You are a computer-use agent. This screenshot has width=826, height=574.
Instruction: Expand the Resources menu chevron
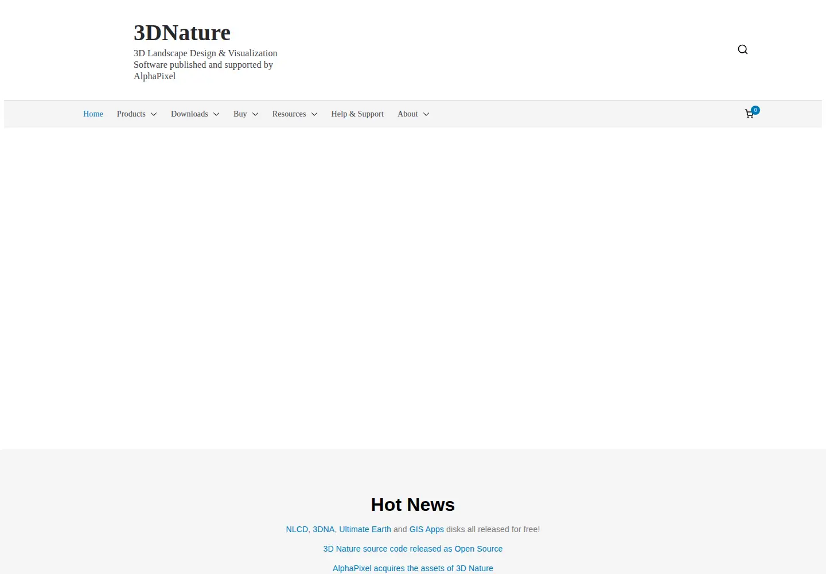(x=314, y=114)
